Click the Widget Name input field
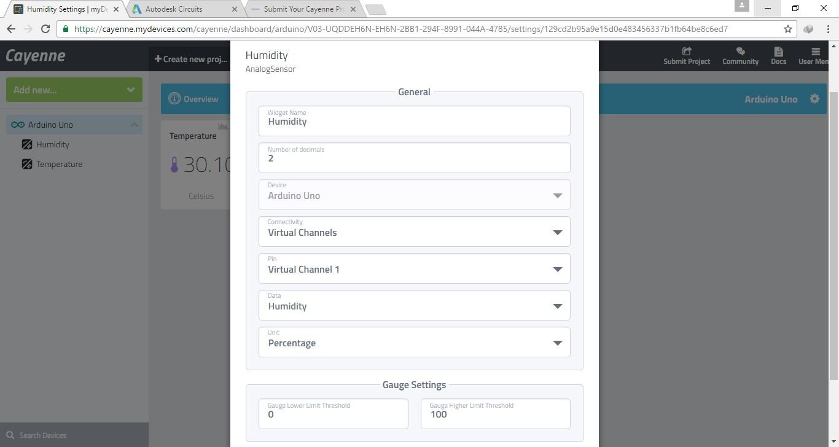 tap(414, 121)
